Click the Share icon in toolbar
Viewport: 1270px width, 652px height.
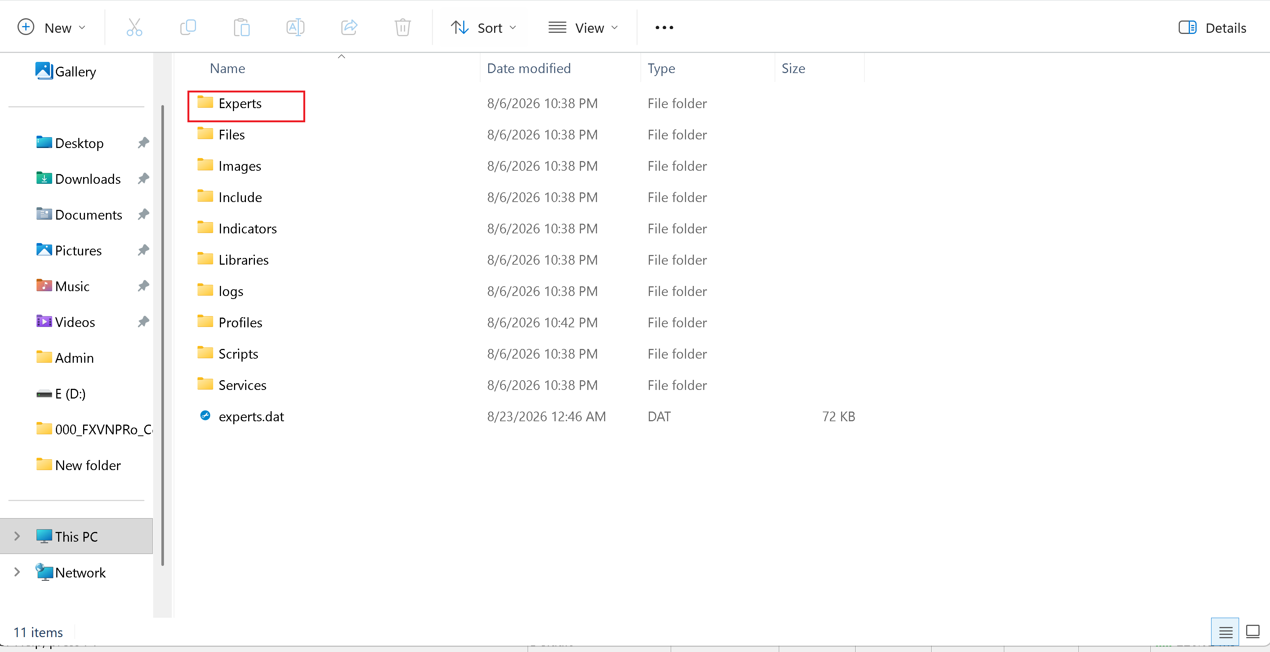[x=349, y=28]
